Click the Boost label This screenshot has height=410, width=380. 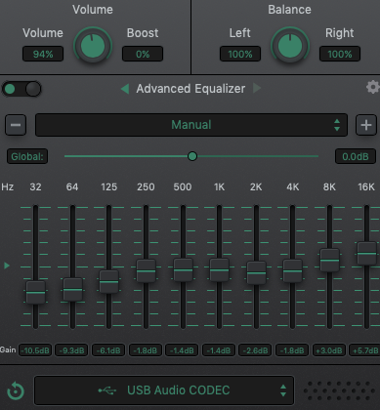[143, 33]
